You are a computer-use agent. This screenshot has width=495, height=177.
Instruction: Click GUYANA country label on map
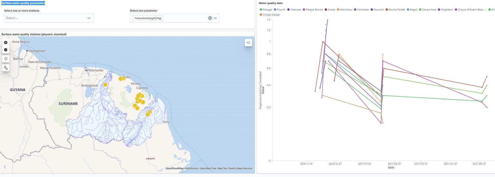point(18,90)
